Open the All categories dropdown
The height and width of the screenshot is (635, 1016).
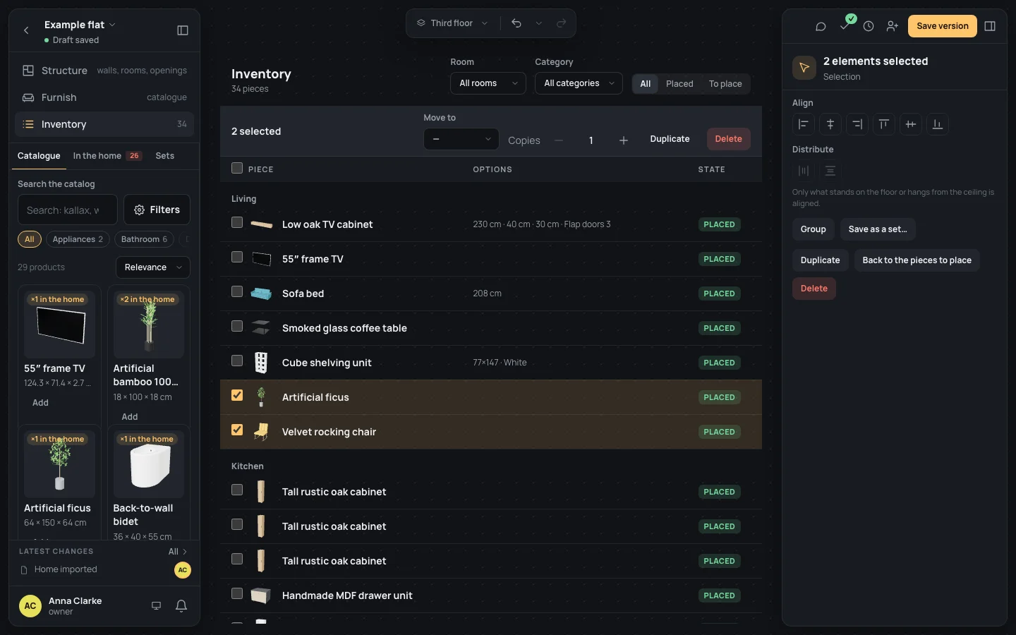[x=579, y=83]
